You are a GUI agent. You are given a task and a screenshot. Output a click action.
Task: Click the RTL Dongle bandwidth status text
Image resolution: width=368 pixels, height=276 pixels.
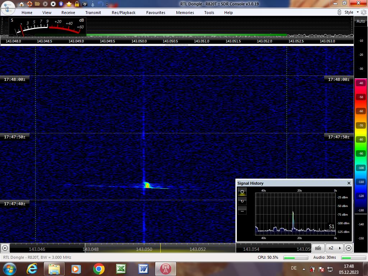point(37,257)
